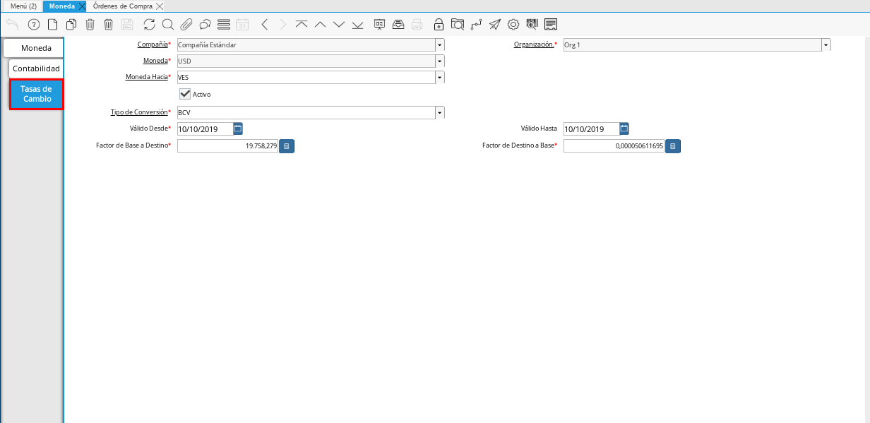Viewport: 870px width, 423px height.
Task: Click the Válido Hasta date field
Action: 591,129
